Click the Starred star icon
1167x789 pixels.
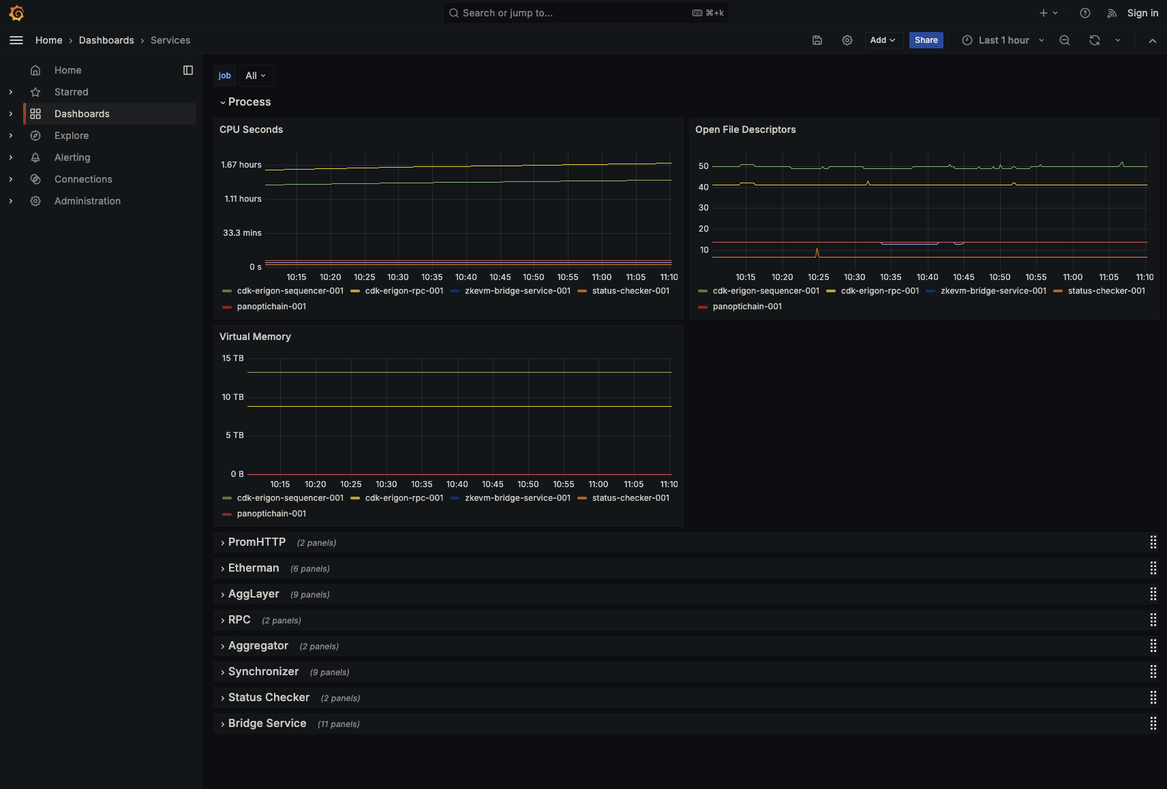(x=35, y=92)
